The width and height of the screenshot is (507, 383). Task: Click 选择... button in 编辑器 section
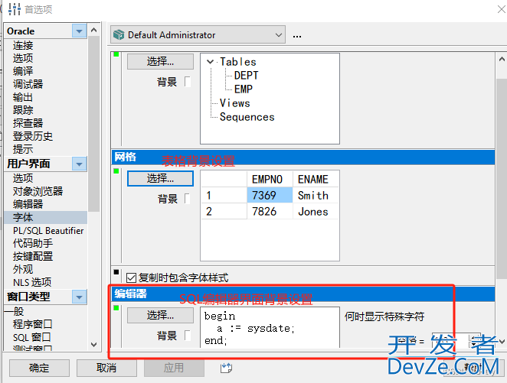point(160,315)
